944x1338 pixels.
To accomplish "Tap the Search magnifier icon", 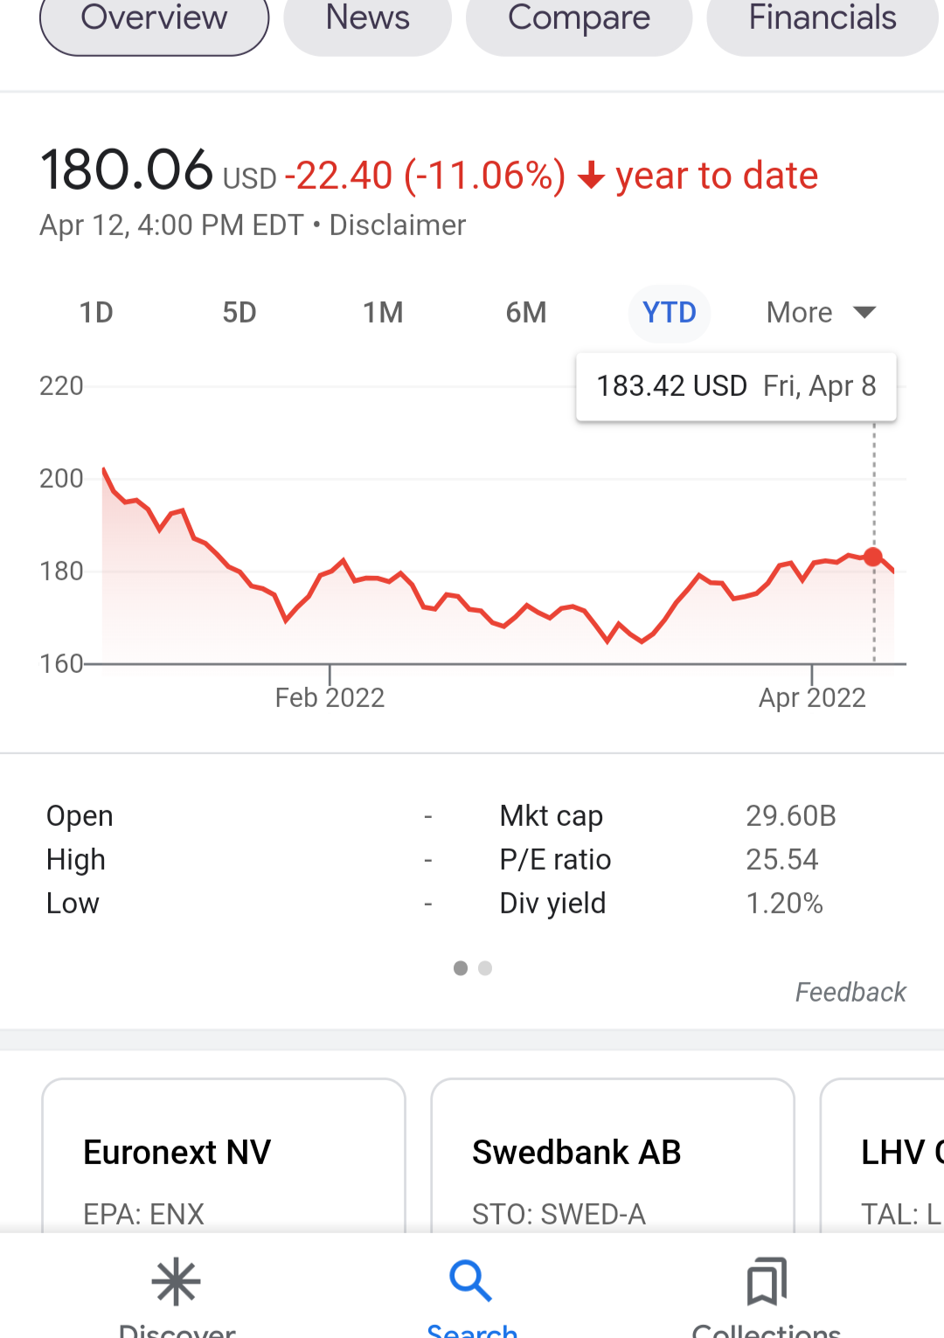I will point(471,1281).
